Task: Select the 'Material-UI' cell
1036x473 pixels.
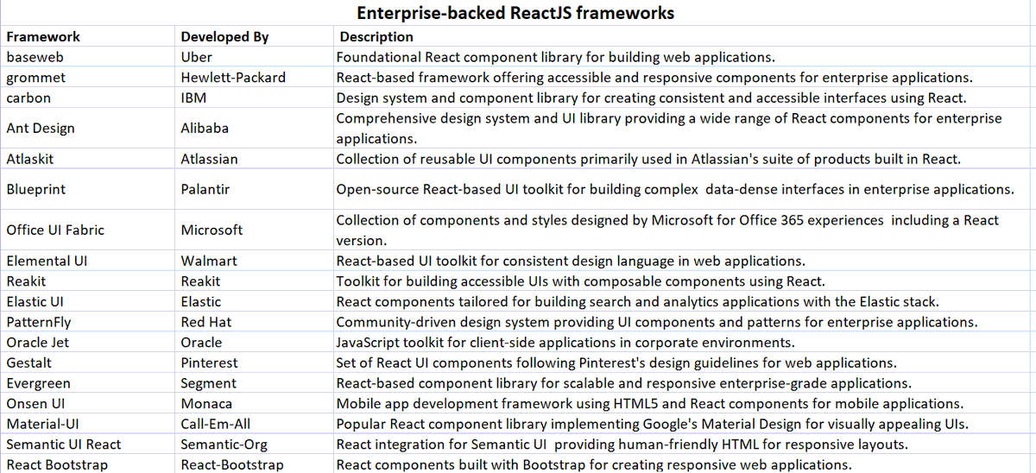Action: click(x=88, y=424)
